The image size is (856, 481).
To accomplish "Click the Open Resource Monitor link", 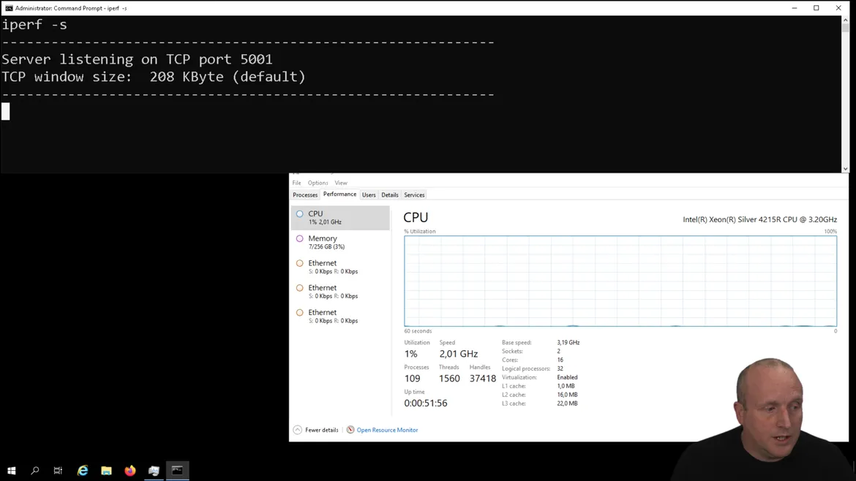I will coord(386,430).
